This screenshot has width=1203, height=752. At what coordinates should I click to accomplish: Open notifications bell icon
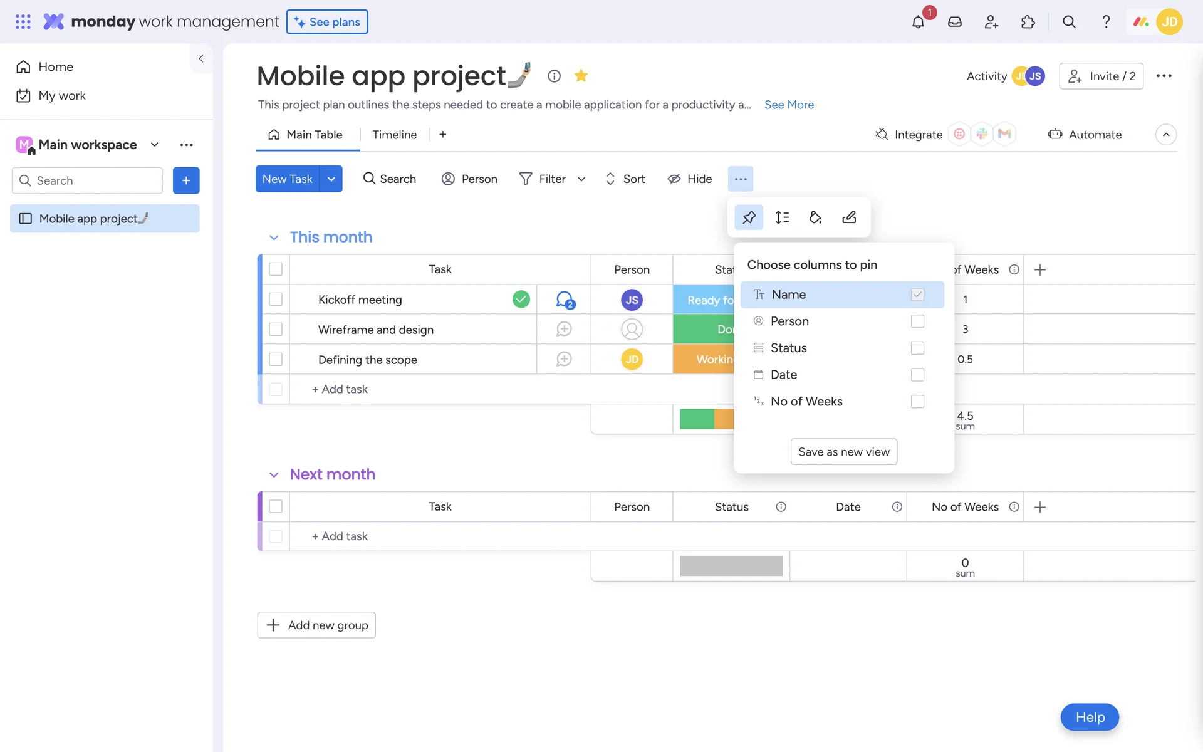918,22
